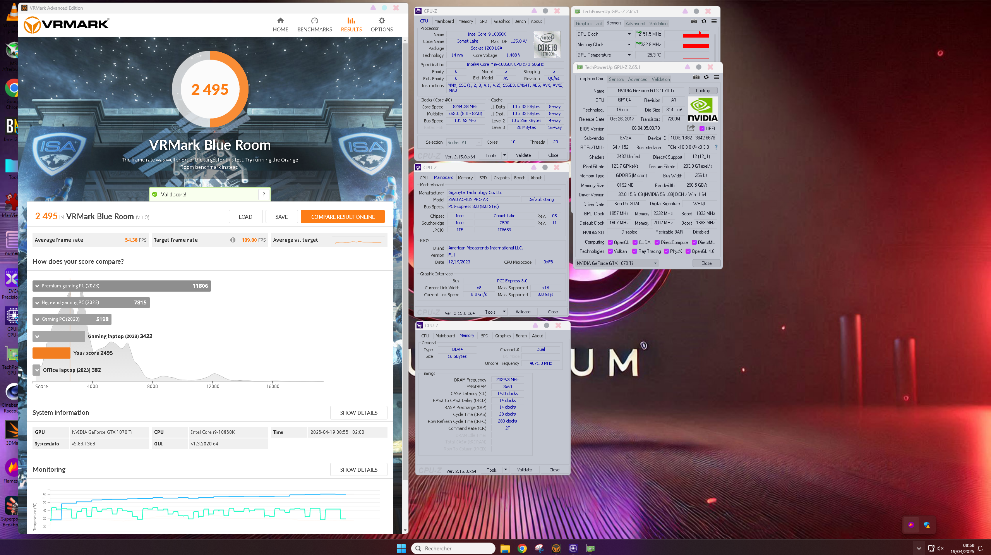This screenshot has width=991, height=555.
Task: Click refresh icon in GPU-Z Sensors window
Action: click(704, 21)
